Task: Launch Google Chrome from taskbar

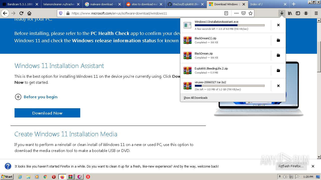Action: click(x=45, y=177)
